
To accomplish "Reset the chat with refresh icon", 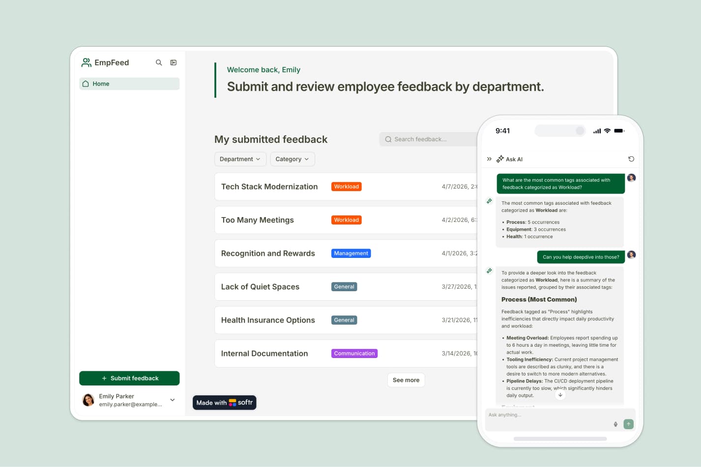I will click(x=631, y=159).
